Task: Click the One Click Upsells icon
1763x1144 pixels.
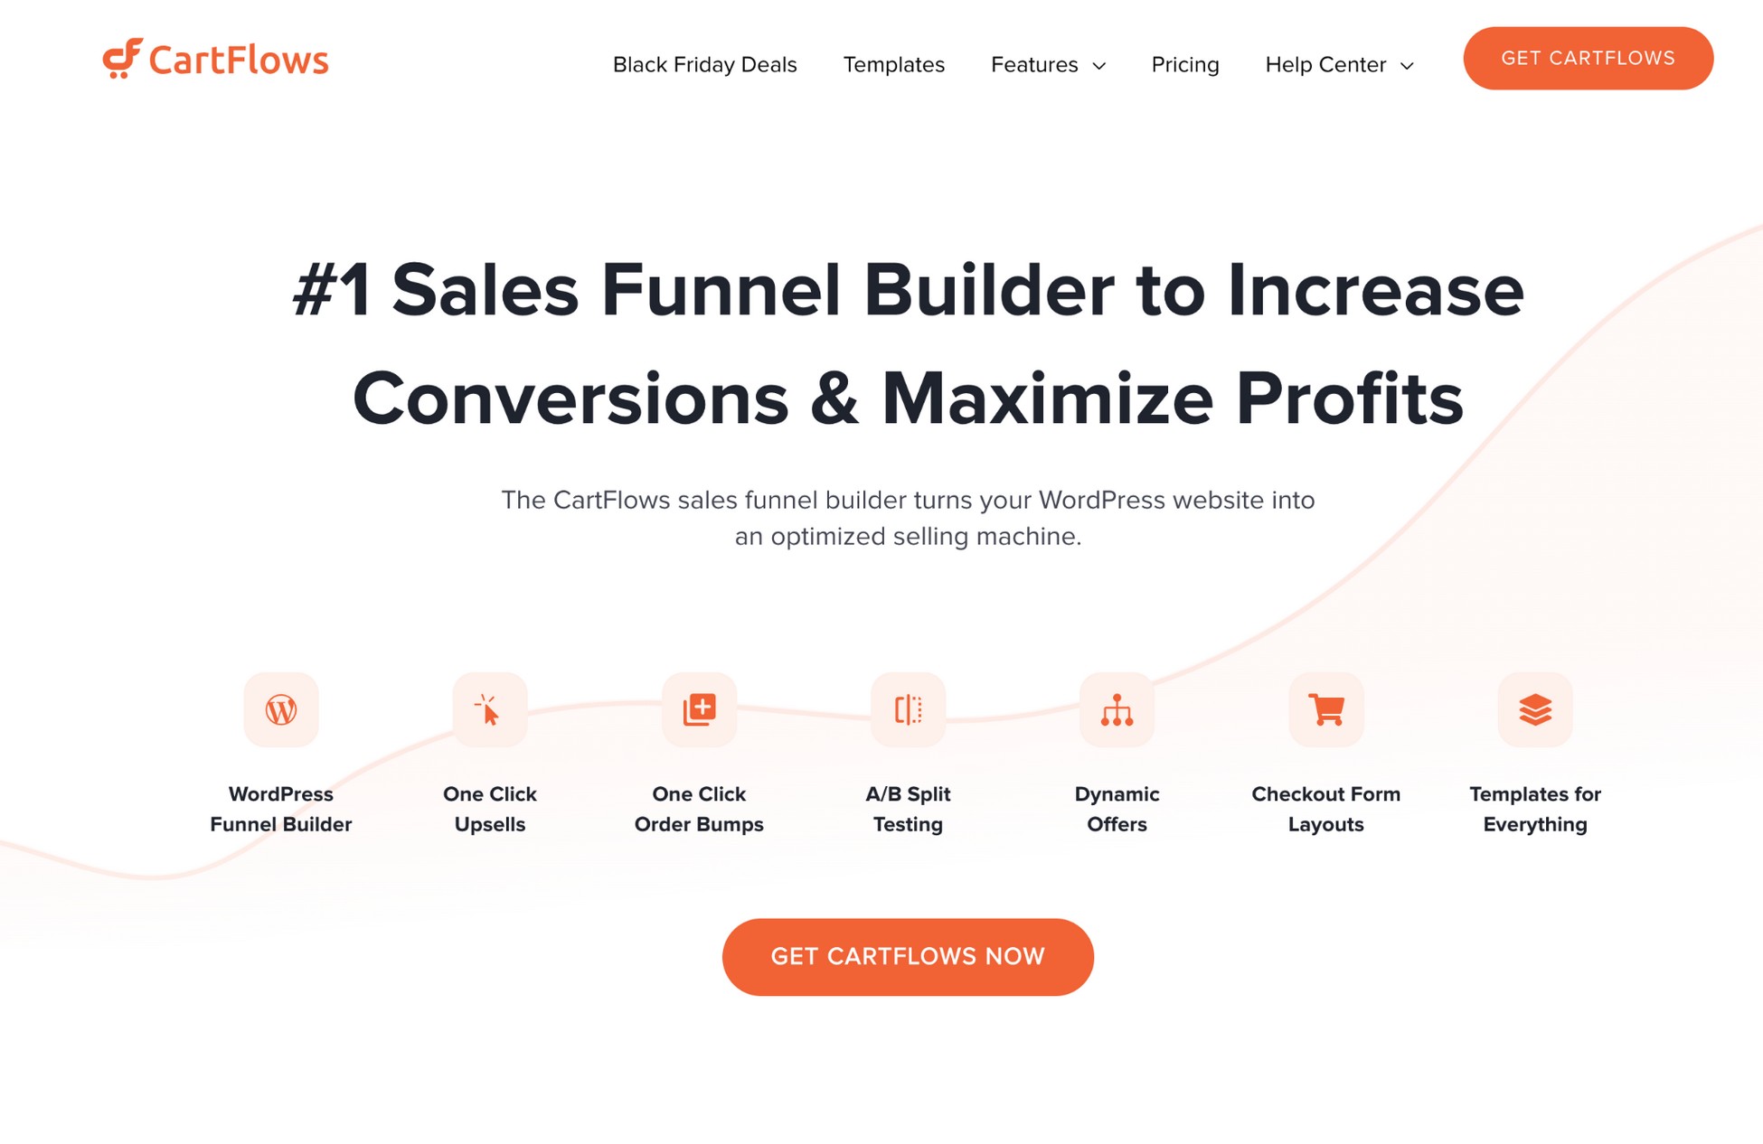Action: click(490, 708)
